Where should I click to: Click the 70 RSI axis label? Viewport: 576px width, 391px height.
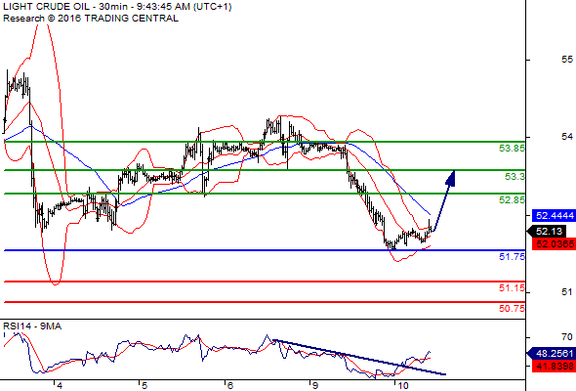(567, 336)
